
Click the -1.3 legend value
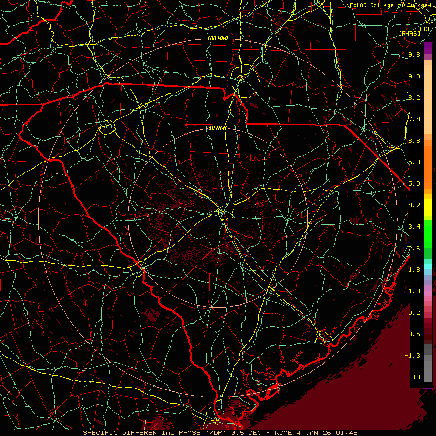[x=413, y=356]
